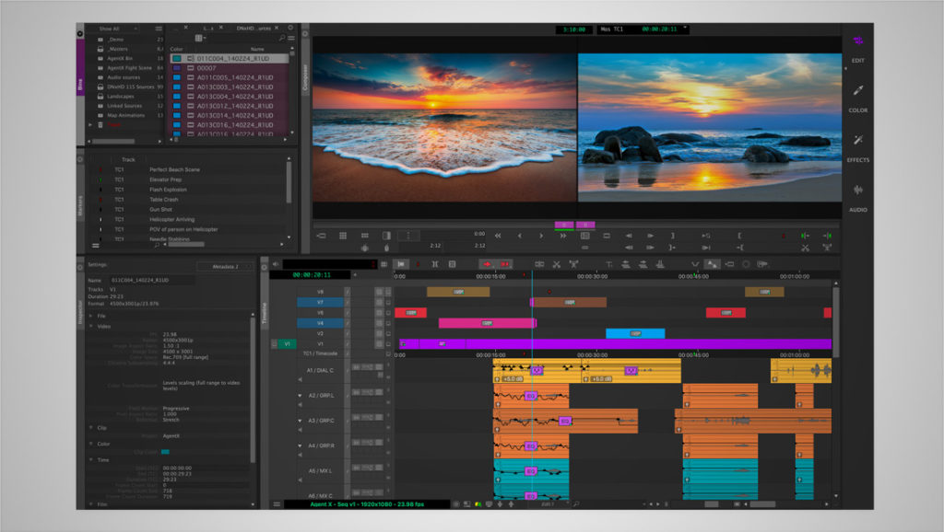Enable the V1 video track selector
The height and width of the screenshot is (532, 944).
point(287,342)
